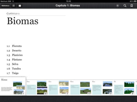This screenshot has height=102, width=137.
Task: Open the table of contents list icon
Action: pyautogui.click(x=13, y=6)
